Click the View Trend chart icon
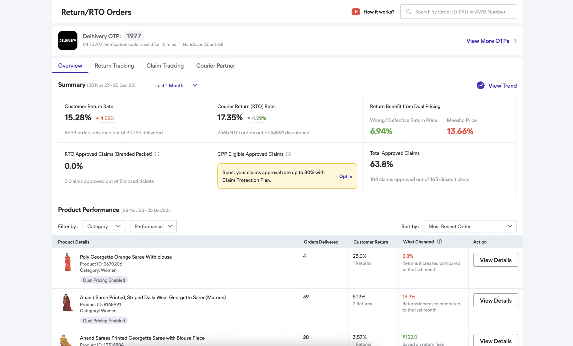 pyautogui.click(x=480, y=85)
